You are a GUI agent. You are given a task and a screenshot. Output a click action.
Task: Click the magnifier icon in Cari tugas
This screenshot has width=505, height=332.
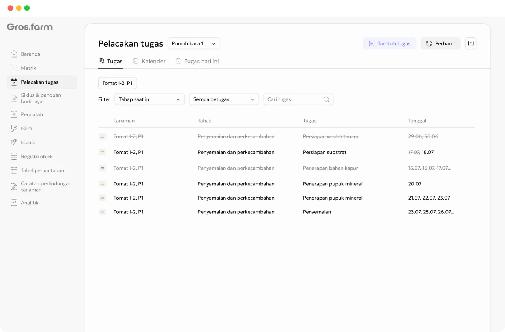point(326,99)
